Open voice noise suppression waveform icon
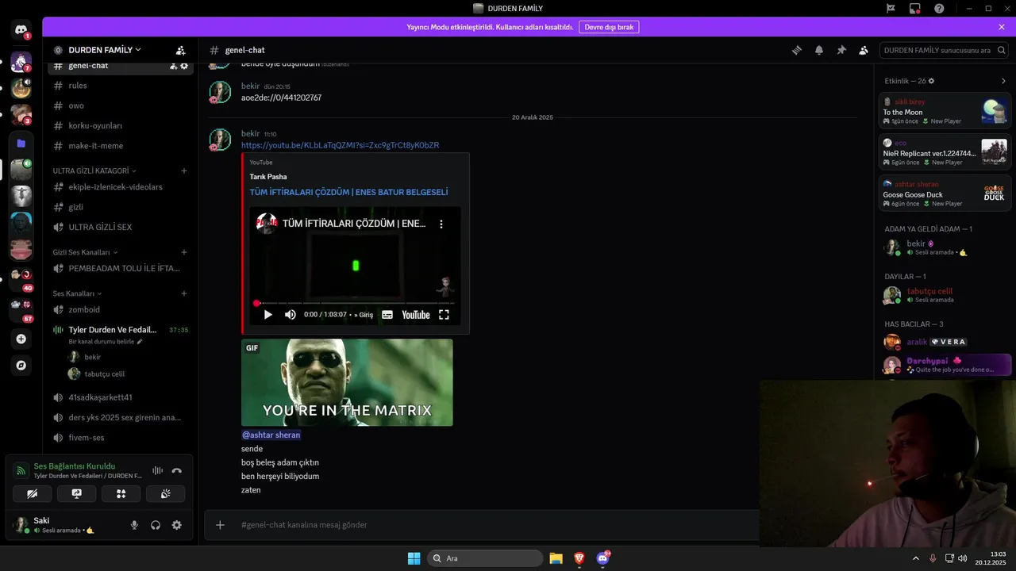 point(157,470)
